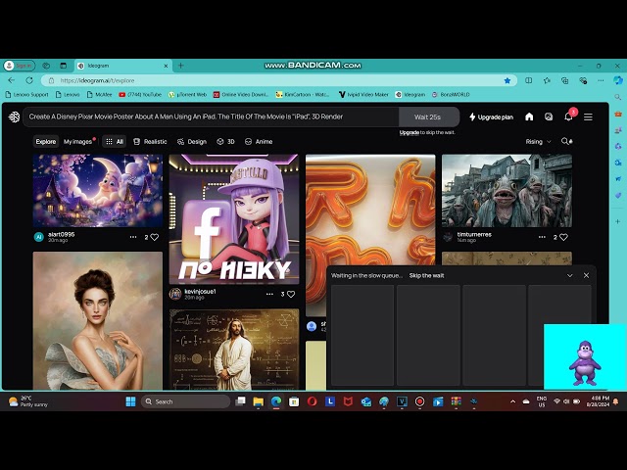Collapse the slow queue panel chevron
This screenshot has width=627, height=470.
(570, 275)
